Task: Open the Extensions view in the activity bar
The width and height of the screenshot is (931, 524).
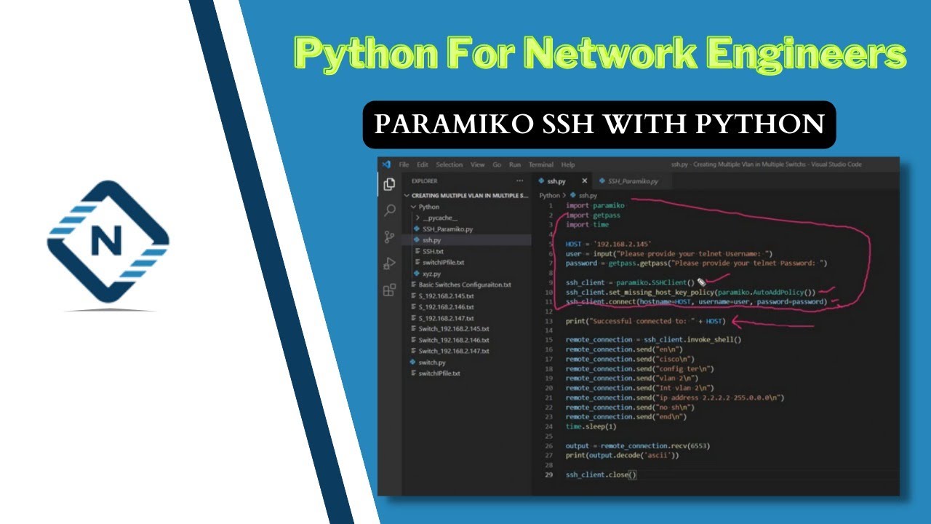Action: 389,290
